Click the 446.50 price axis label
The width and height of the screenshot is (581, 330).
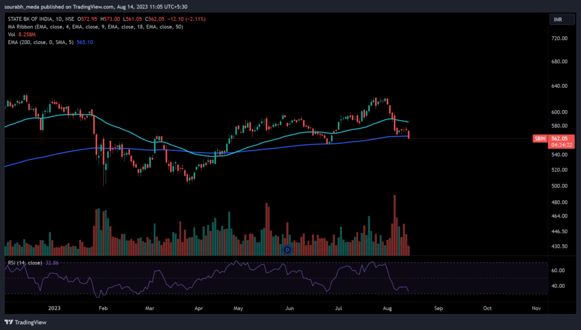tap(559, 231)
